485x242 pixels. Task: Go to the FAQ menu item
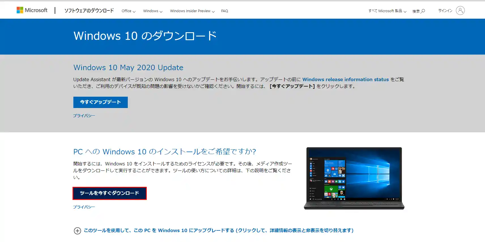(224, 11)
